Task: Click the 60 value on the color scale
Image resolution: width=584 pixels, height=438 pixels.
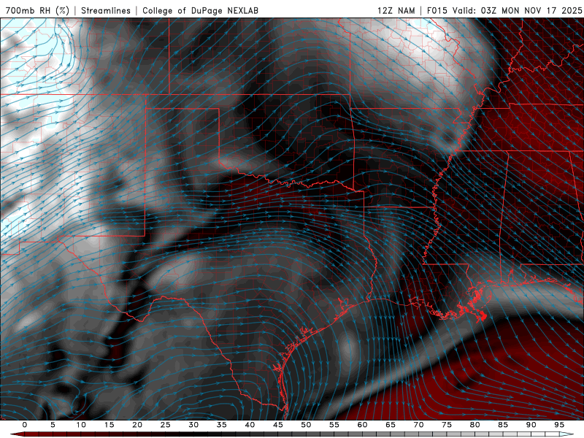Action: (362, 425)
